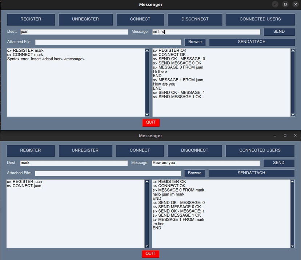Hit CONNECT in the top Messenger window
The height and width of the screenshot is (260, 301).
pyautogui.click(x=140, y=19)
